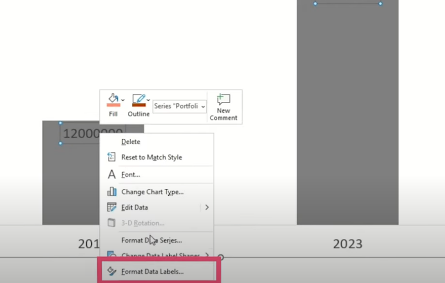Open the Font dialog from context menu

pos(130,175)
